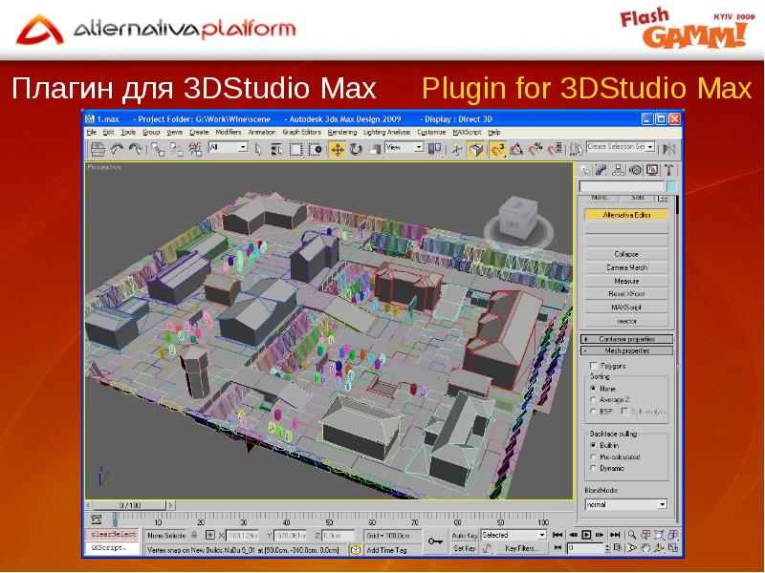The image size is (765, 573).
Task: Collapse the Mesh properties rollout
Action: tap(626, 350)
